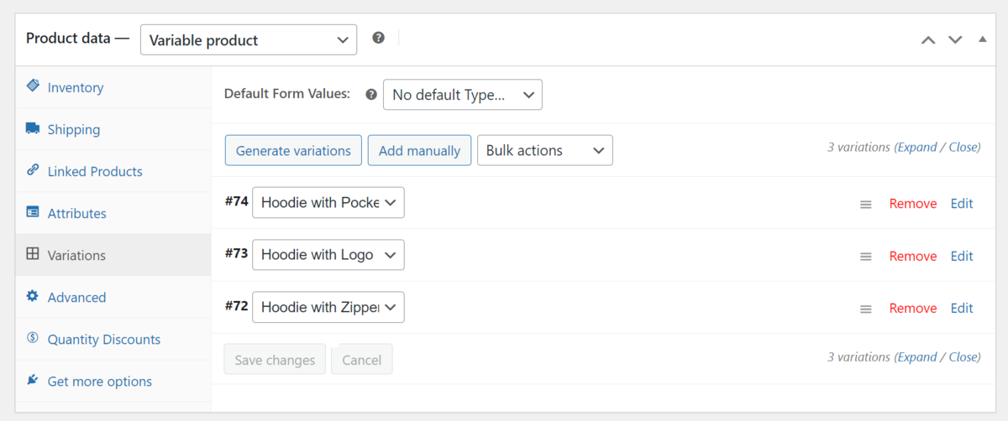This screenshot has width=1008, height=421.
Task: Click the Inventory tab icon
Action: click(x=33, y=86)
